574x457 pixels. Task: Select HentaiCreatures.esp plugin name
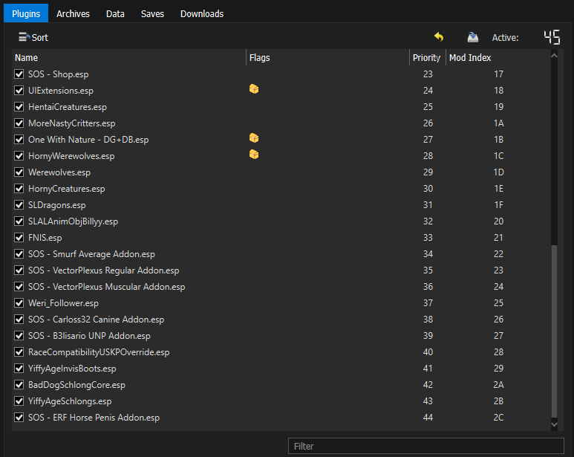68,106
